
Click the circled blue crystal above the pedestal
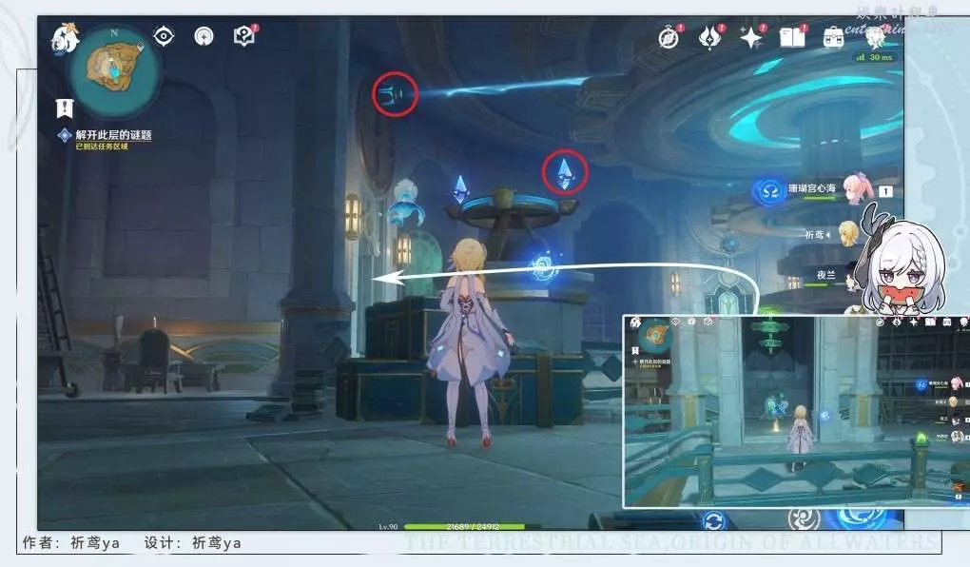point(565,172)
